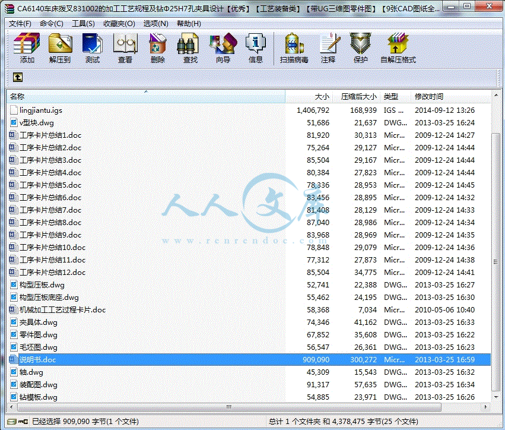Click the horizontal scrollbar thumb
Viewport: 505px width, 430px height.
point(229,407)
